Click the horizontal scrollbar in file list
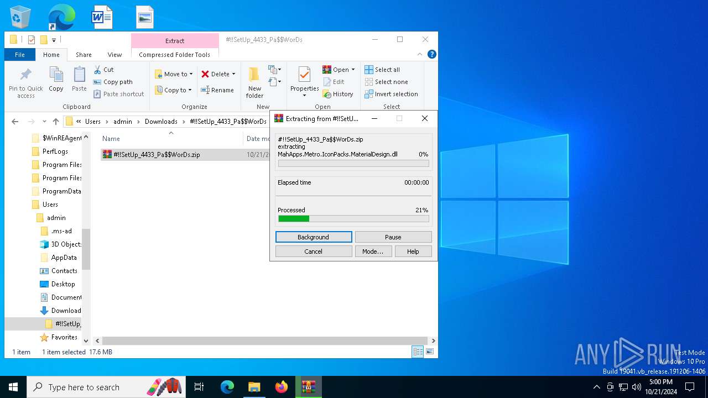This screenshot has width=708, height=398. click(x=265, y=341)
